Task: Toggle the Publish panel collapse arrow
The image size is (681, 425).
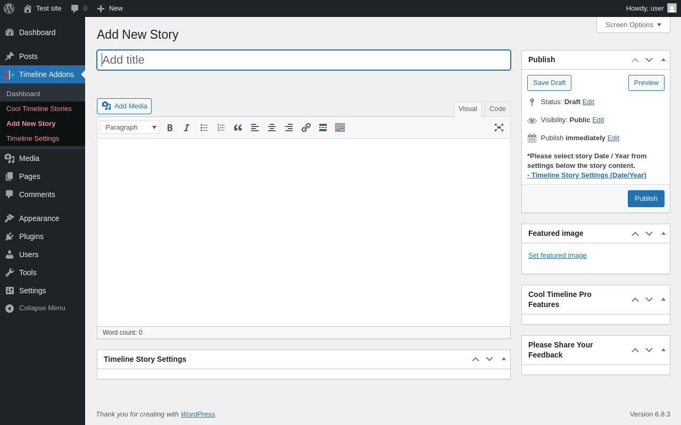Action: [663, 59]
